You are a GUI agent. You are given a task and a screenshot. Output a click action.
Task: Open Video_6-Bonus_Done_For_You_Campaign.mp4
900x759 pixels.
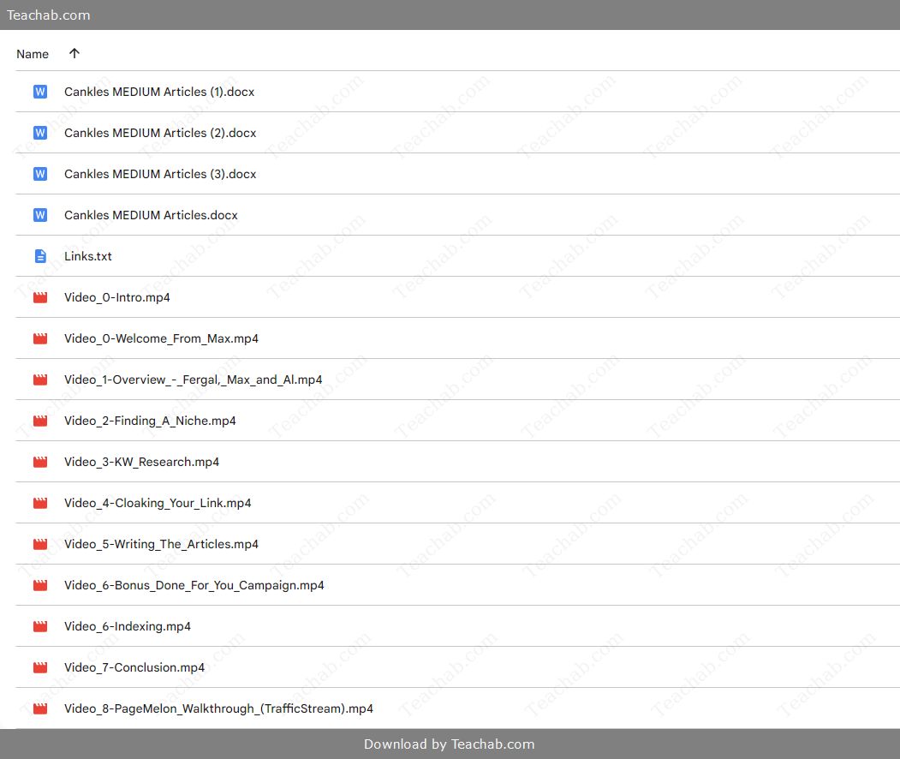click(194, 585)
